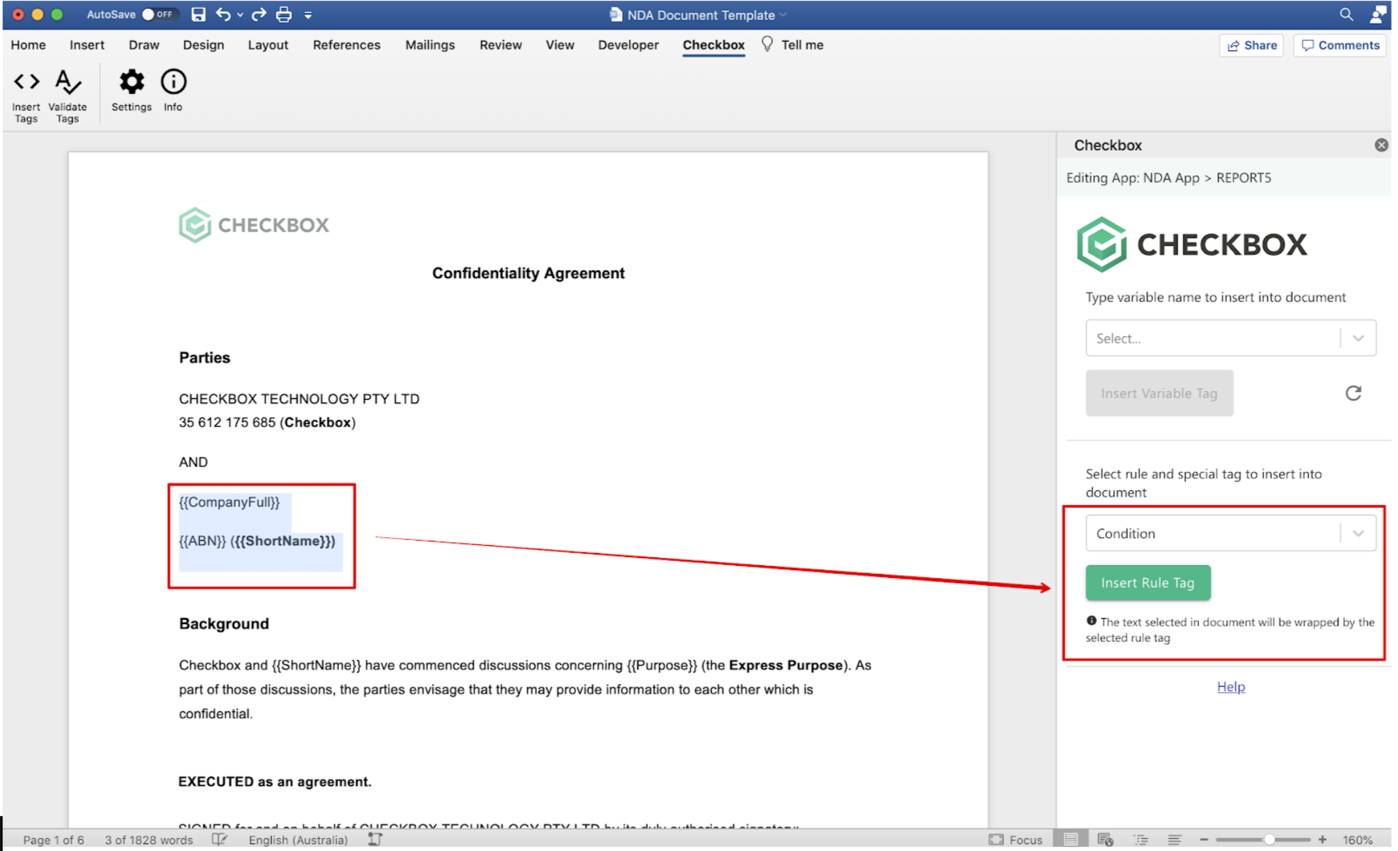Switch to Web Layout view
1398x851 pixels.
(1105, 840)
